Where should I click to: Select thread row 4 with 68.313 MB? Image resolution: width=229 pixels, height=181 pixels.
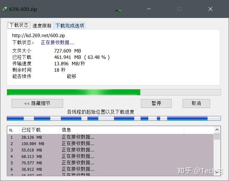pos(110,156)
